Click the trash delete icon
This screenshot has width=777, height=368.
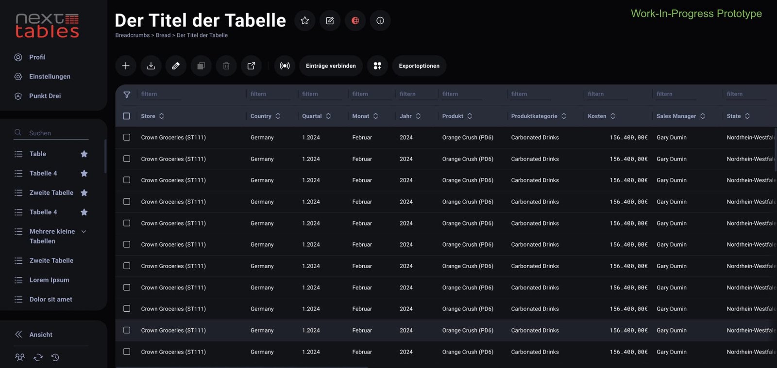[226, 66]
